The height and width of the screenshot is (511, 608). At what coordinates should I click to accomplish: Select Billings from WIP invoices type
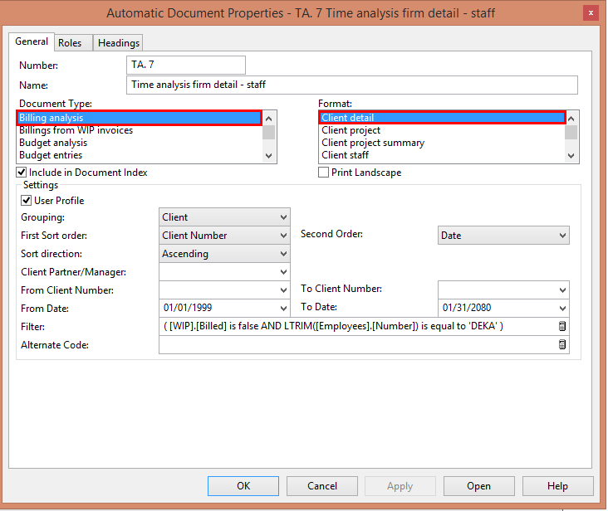pyautogui.click(x=140, y=130)
